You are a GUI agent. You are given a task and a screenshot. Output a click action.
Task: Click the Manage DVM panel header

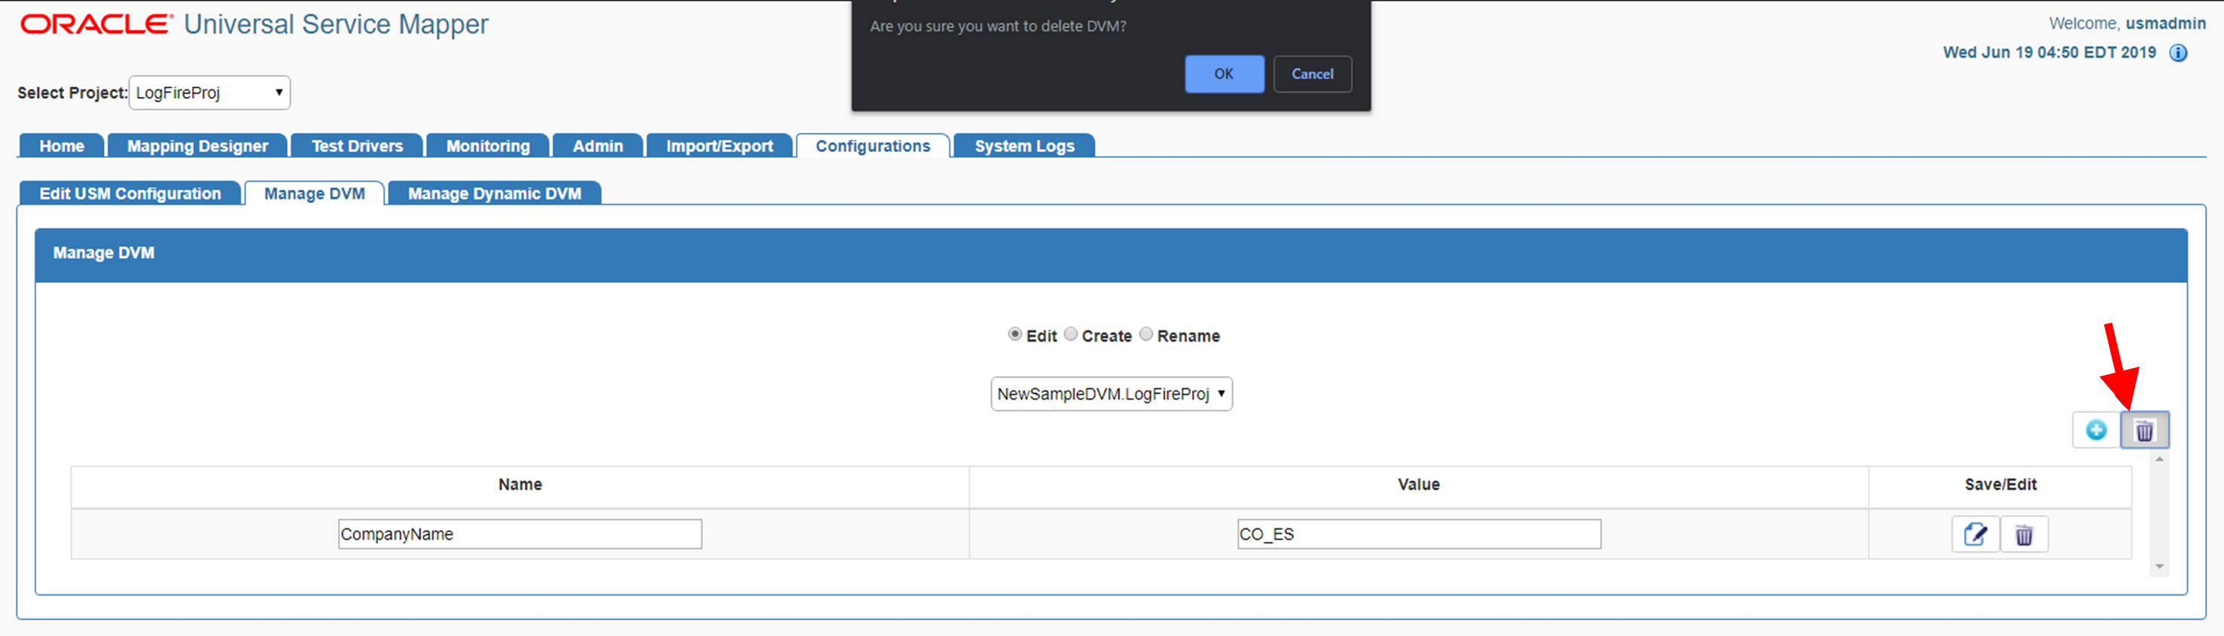(1111, 254)
